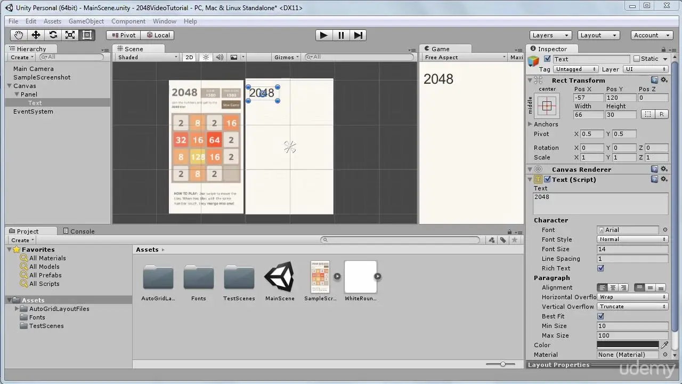This screenshot has width=682, height=384.
Task: Open File menu
Action: tap(13, 21)
